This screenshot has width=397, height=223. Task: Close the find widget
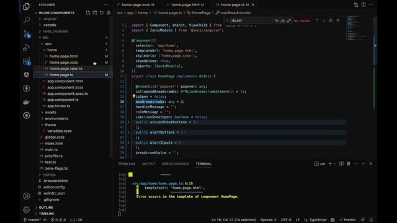[x=337, y=20]
